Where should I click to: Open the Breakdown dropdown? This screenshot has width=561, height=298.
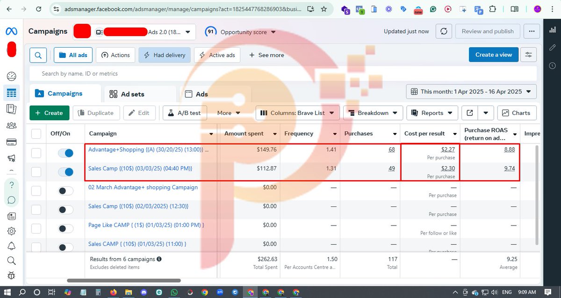pos(373,113)
